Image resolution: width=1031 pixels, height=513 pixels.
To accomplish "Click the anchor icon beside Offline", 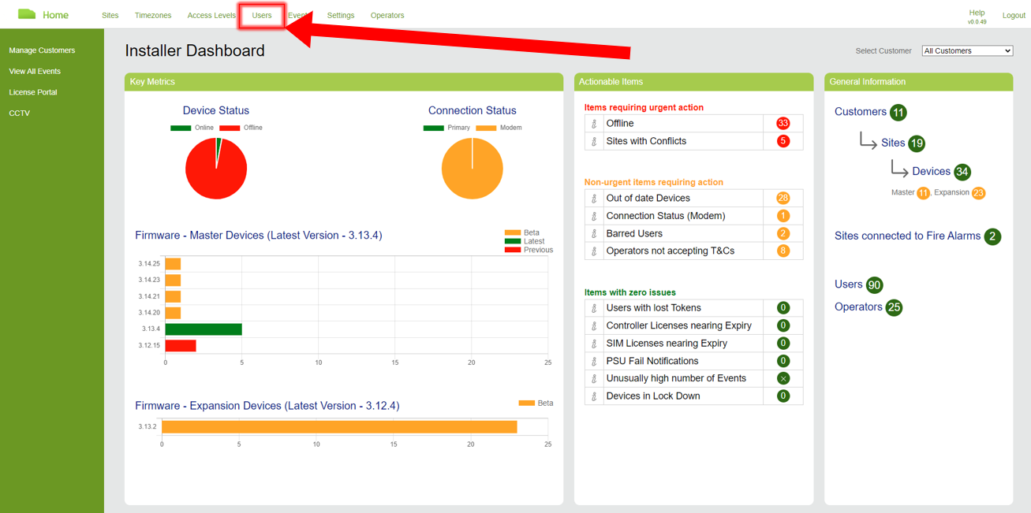I will tap(594, 123).
